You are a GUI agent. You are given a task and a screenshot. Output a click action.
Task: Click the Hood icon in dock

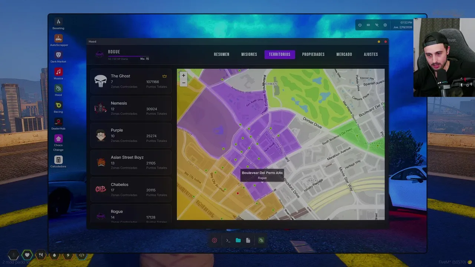(261, 240)
